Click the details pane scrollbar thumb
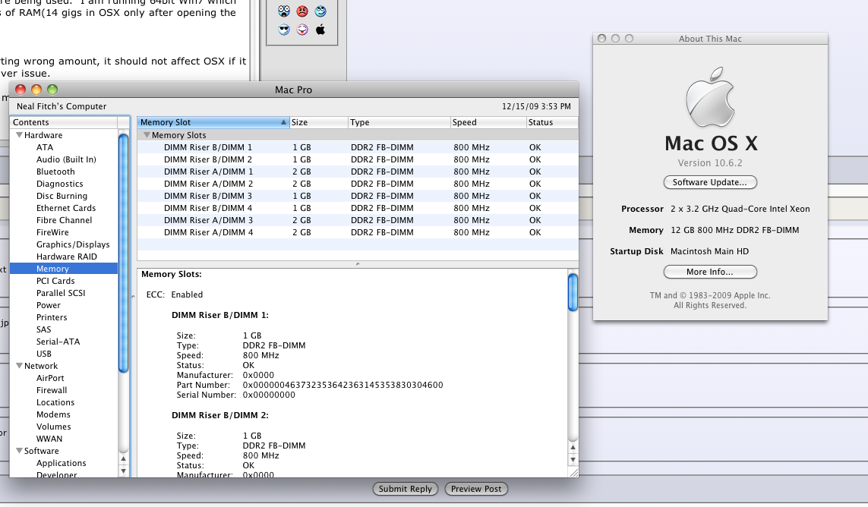This screenshot has height=507, width=868. [573, 292]
